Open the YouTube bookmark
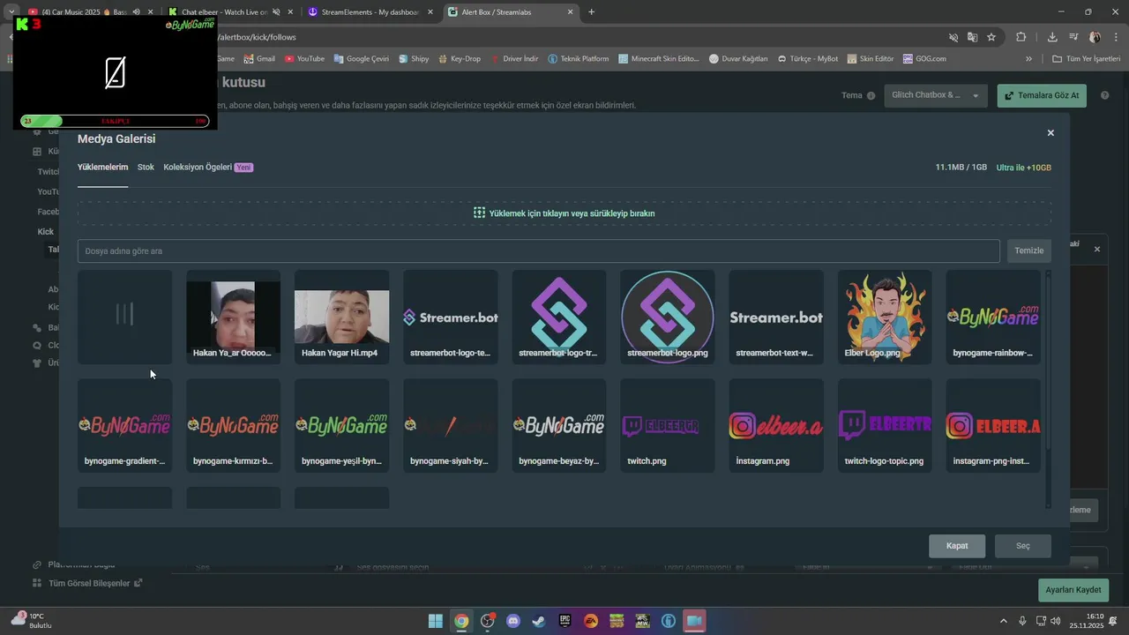This screenshot has width=1129, height=635. pos(304,59)
